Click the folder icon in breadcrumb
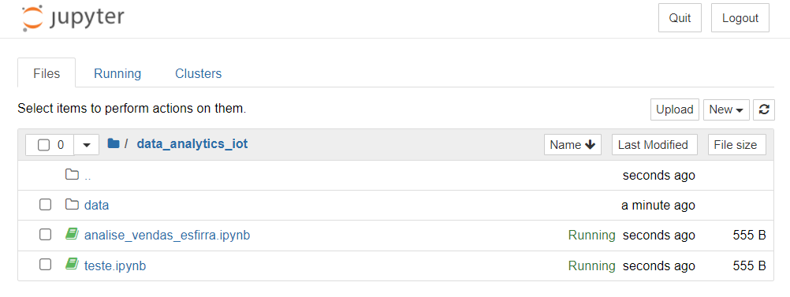The image size is (790, 297). point(114,144)
